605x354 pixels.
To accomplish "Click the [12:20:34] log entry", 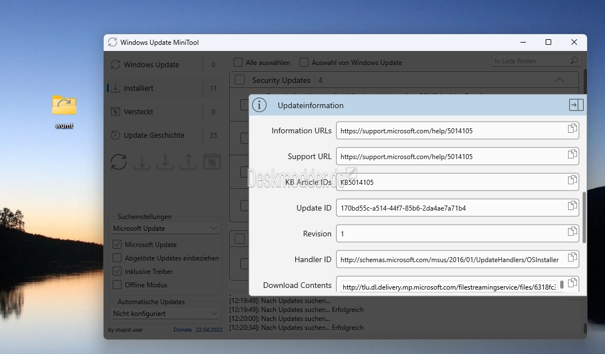I will (x=296, y=327).
